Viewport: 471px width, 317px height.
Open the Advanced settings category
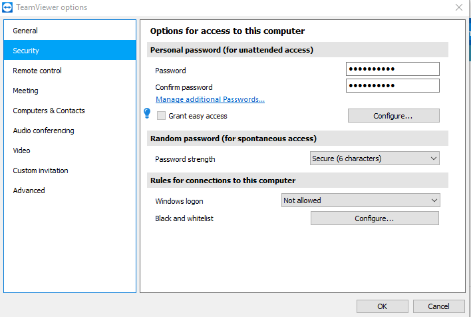pos(70,190)
